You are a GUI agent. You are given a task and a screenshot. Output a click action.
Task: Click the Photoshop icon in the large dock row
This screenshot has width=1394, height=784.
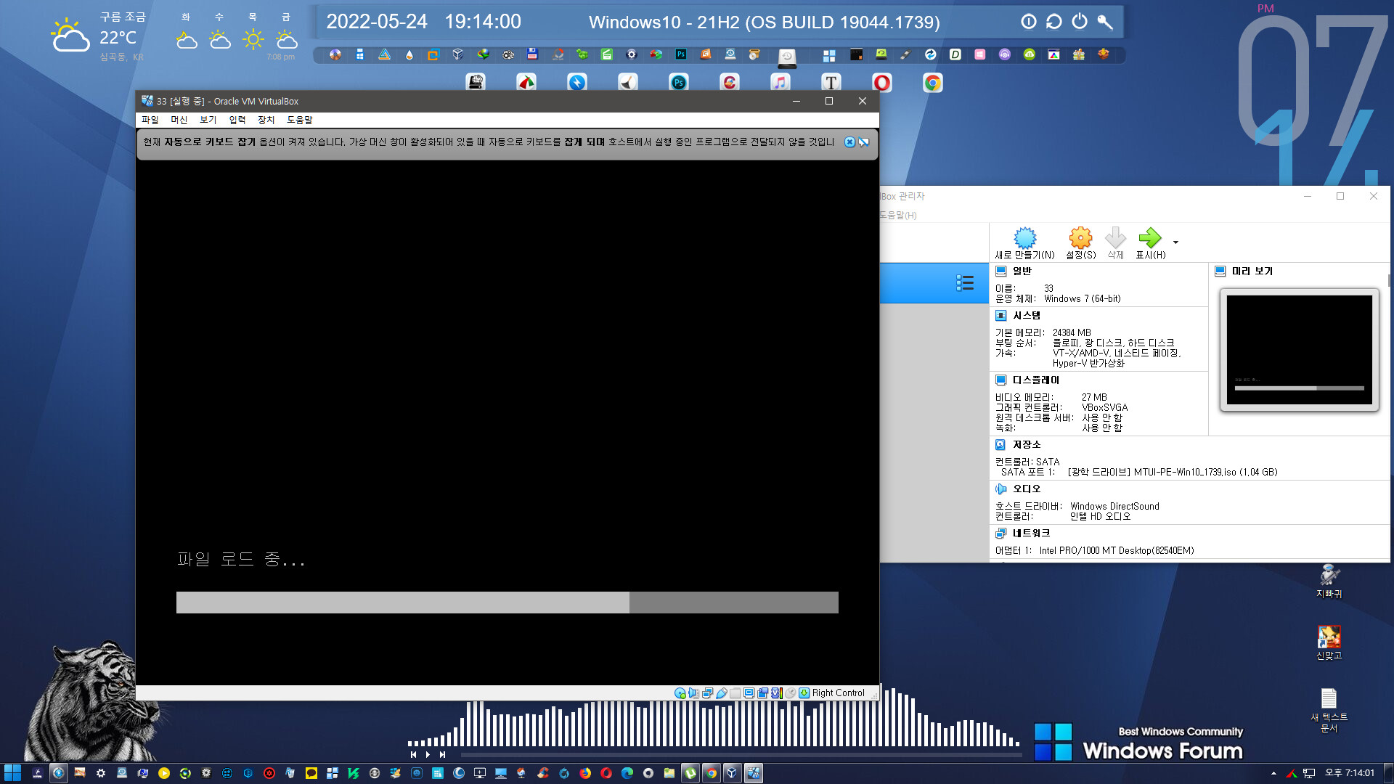pos(679,83)
